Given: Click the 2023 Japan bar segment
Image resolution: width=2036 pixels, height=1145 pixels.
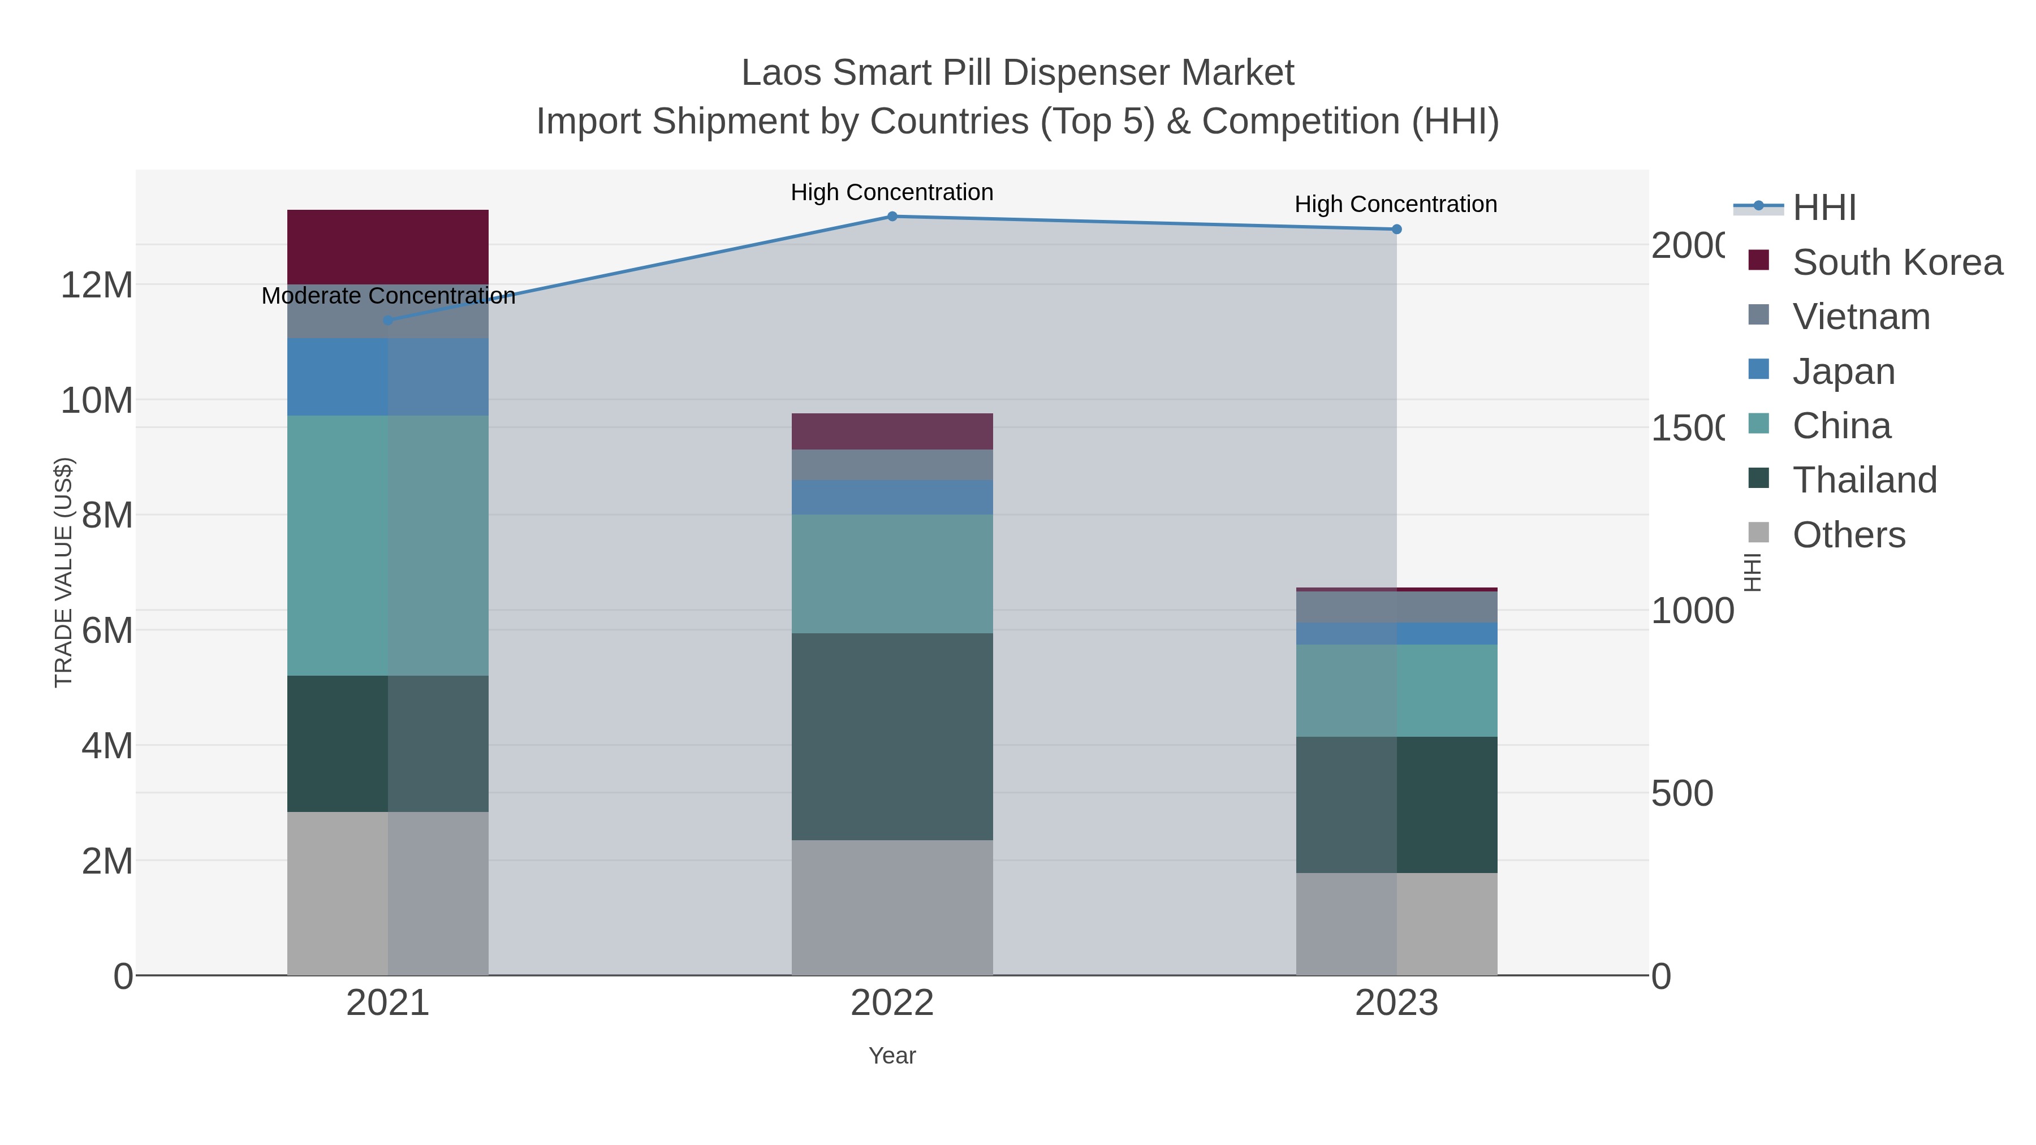Looking at the screenshot, I should [1396, 634].
